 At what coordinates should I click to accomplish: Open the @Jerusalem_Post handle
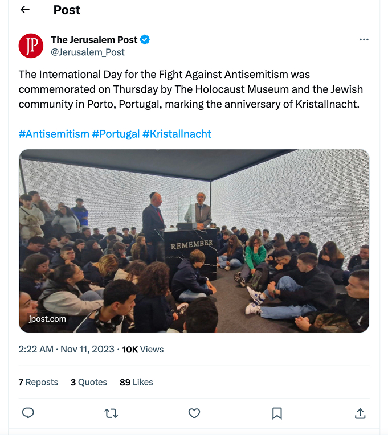pyautogui.click(x=88, y=52)
